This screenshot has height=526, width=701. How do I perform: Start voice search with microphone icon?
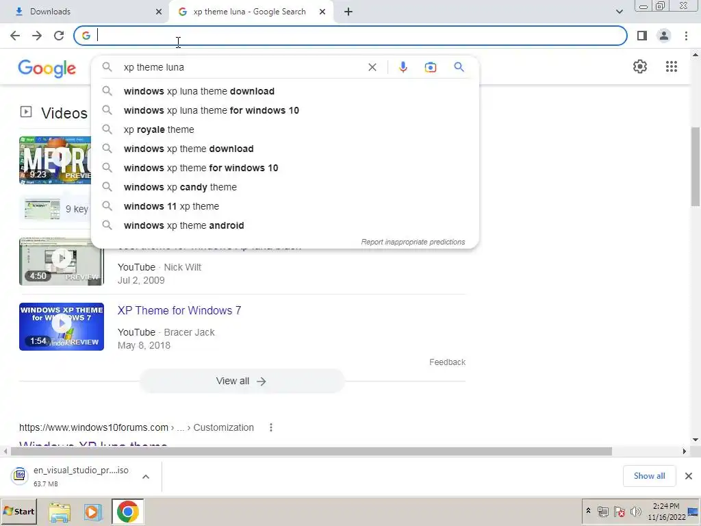(x=403, y=67)
